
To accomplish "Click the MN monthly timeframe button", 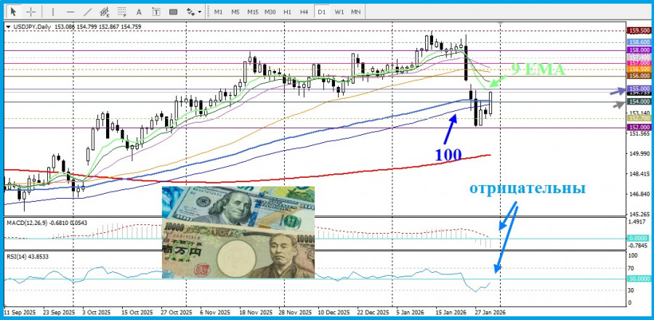I will coord(356,12).
